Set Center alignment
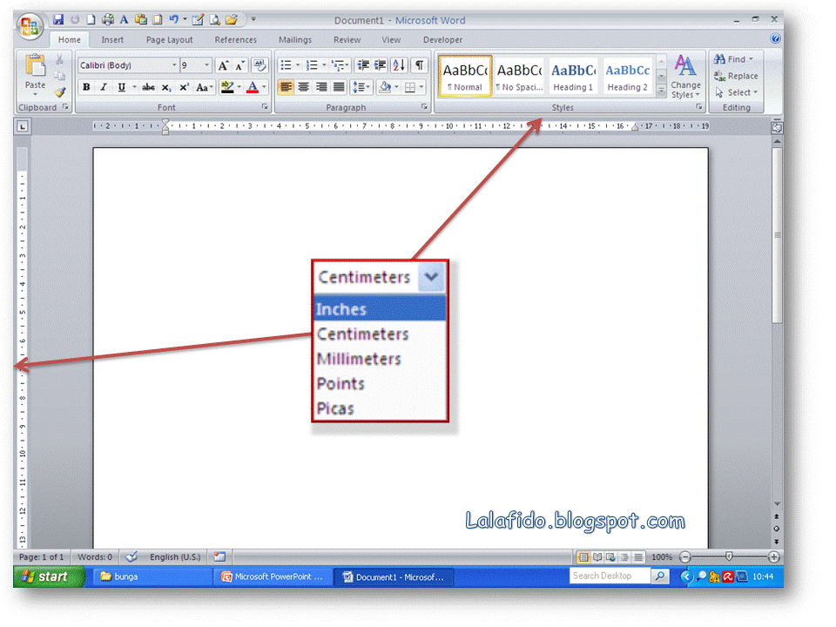This screenshot has height=627, width=836. point(303,87)
